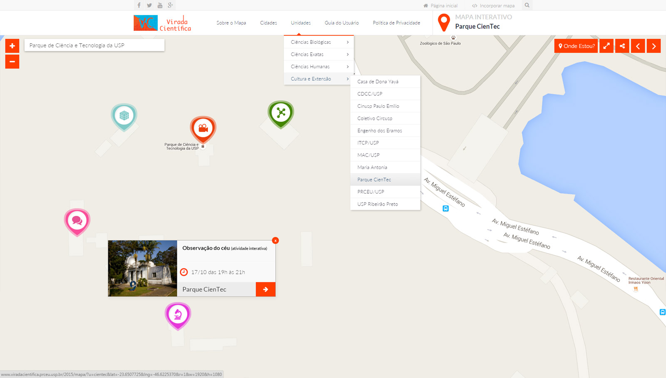
Task: Select Casa de Dona Yayá
Action: (x=385, y=82)
